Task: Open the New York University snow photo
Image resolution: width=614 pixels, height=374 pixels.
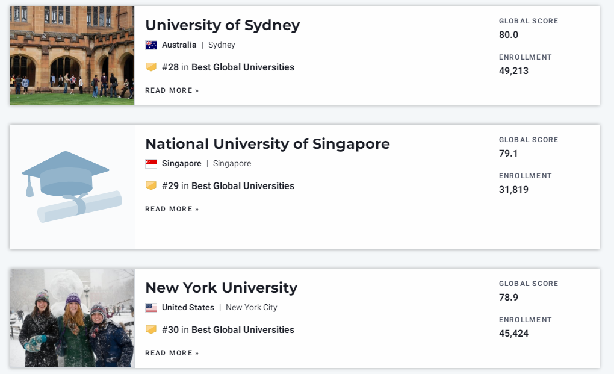Action: coord(72,318)
